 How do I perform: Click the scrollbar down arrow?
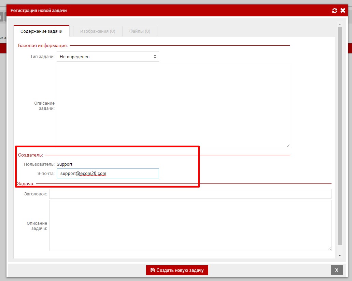[x=340, y=255]
